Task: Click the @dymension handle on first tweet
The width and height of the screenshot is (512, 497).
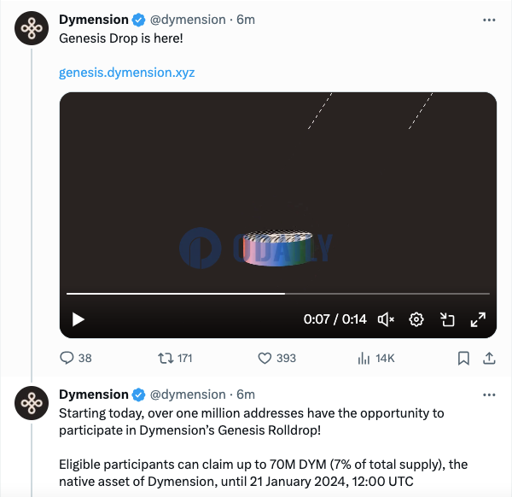Action: 188,20
